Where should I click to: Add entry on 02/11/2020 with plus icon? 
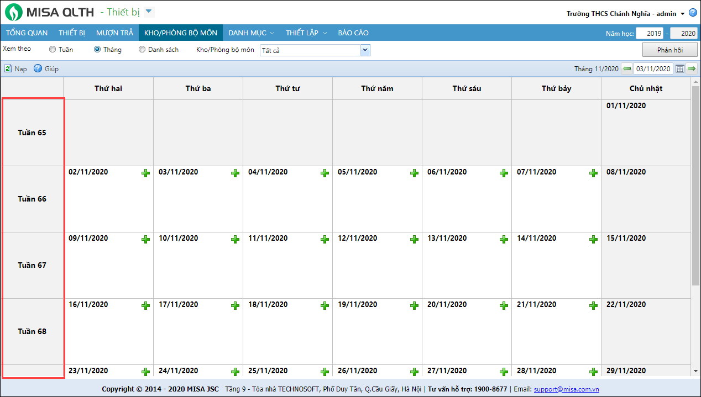145,173
